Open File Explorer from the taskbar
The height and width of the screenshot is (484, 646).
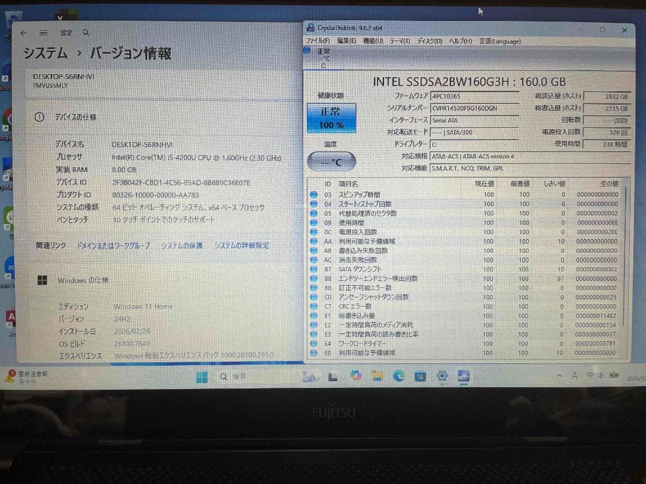pyautogui.click(x=377, y=376)
